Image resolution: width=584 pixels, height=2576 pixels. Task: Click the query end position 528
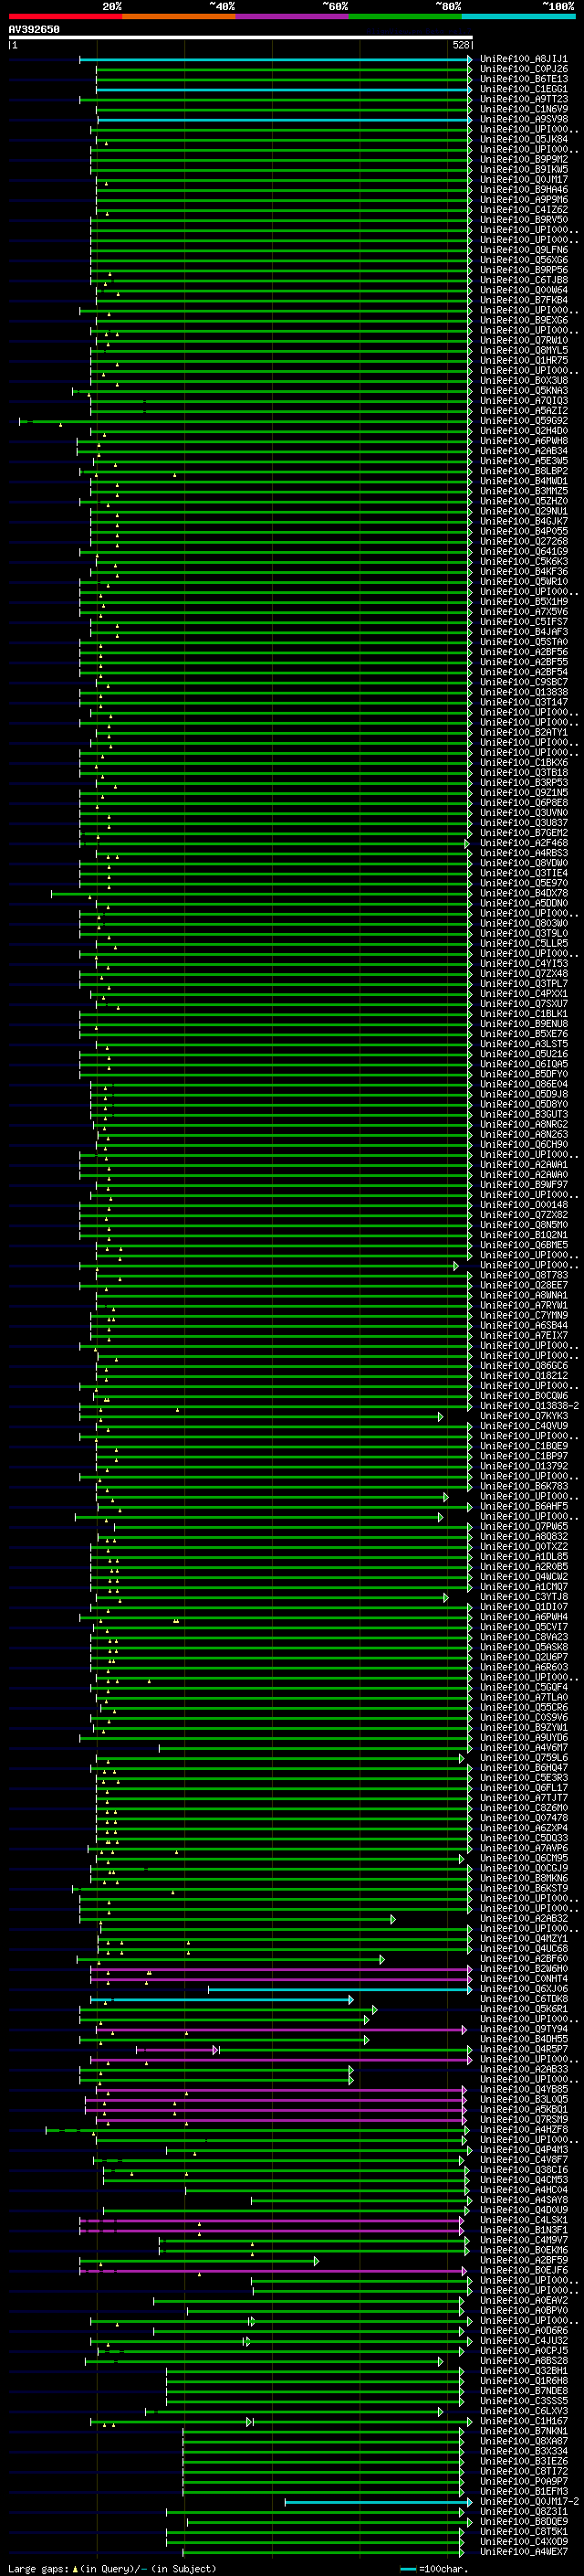tap(461, 45)
